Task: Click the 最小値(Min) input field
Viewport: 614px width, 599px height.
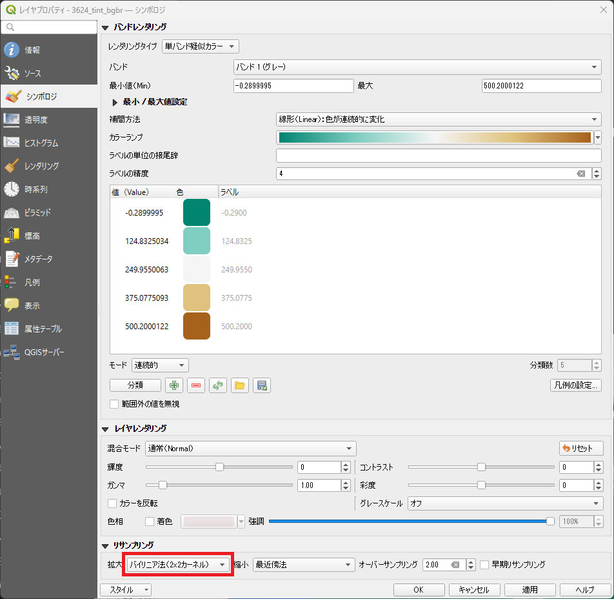Action: (293, 86)
